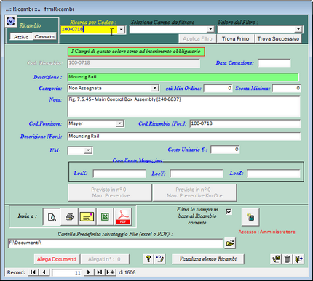Open the Cod.Fornitore Mayer dropdown

click(119, 123)
